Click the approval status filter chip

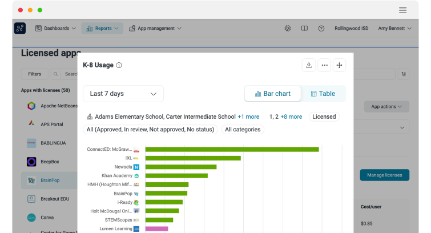[150, 130]
